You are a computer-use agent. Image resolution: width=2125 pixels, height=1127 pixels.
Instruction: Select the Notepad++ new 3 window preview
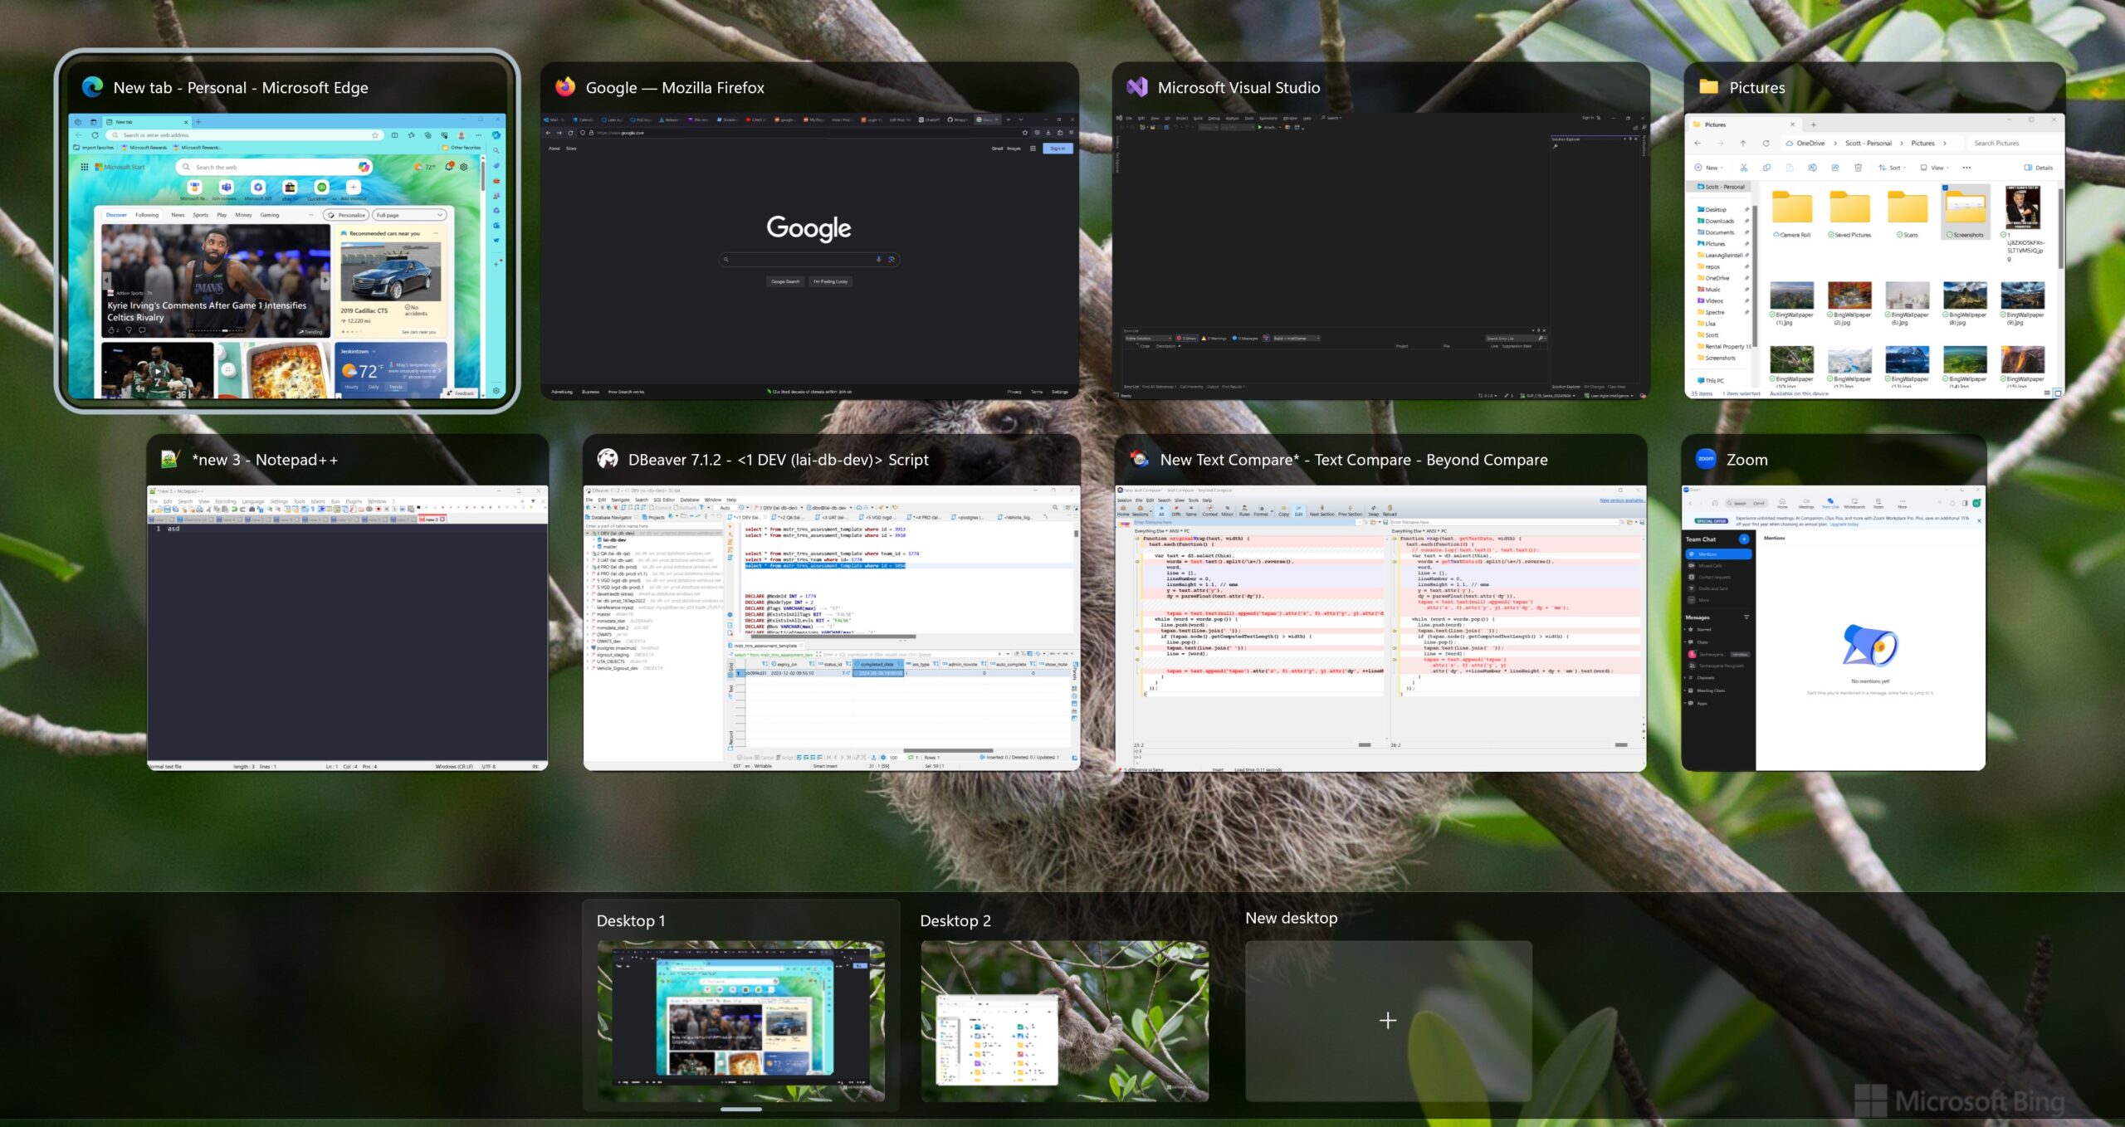348,628
